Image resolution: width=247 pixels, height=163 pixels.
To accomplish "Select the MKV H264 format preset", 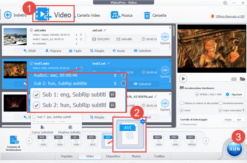I will [x=60, y=141].
